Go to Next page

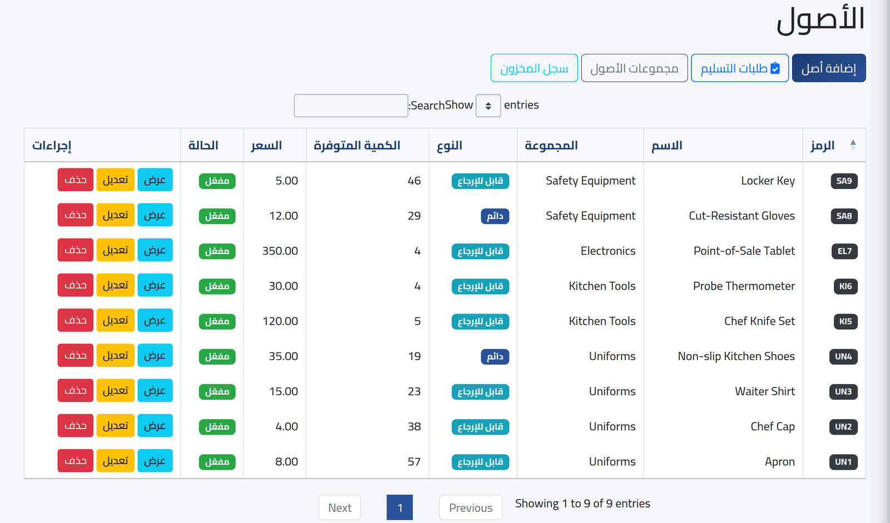coord(340,507)
